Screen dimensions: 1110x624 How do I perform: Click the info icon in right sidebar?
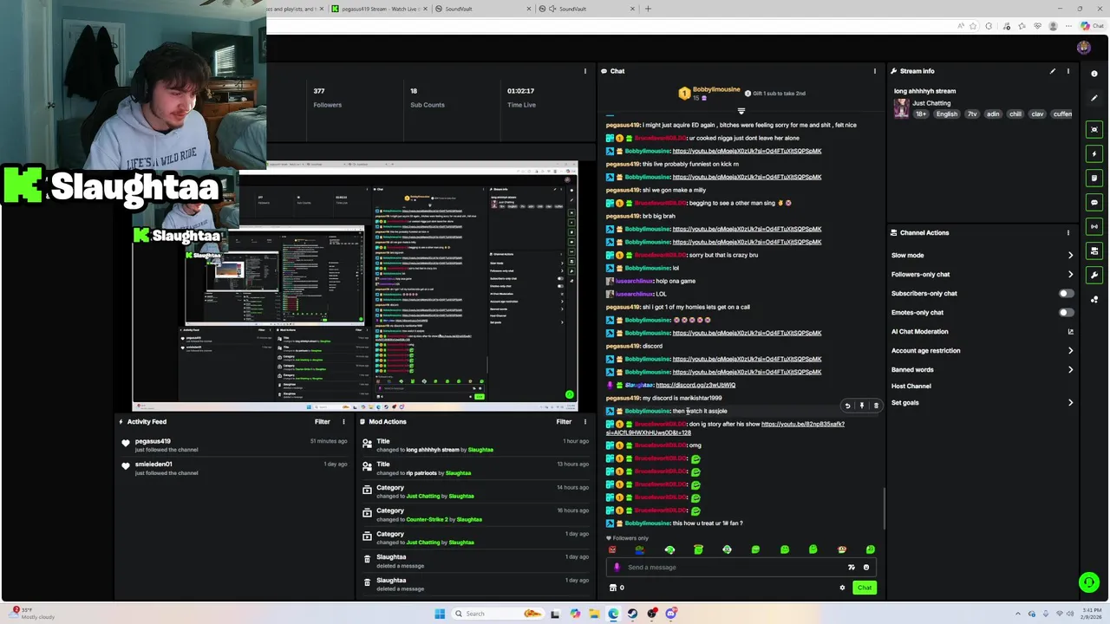pos(1094,74)
